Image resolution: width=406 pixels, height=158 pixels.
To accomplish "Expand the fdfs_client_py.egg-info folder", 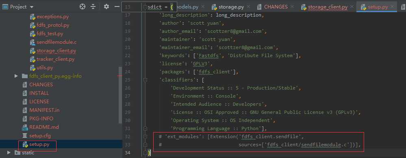I will tap(16, 76).
